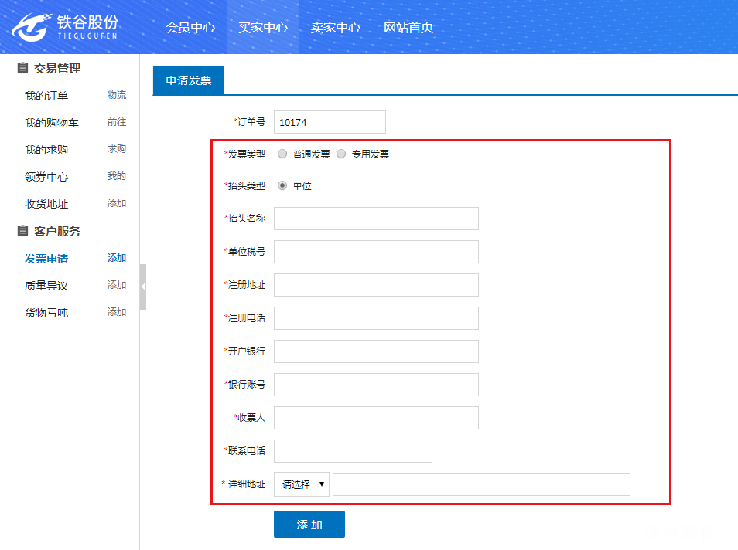Click the 银行账号 input field
The height and width of the screenshot is (550, 738).
coord(376,385)
